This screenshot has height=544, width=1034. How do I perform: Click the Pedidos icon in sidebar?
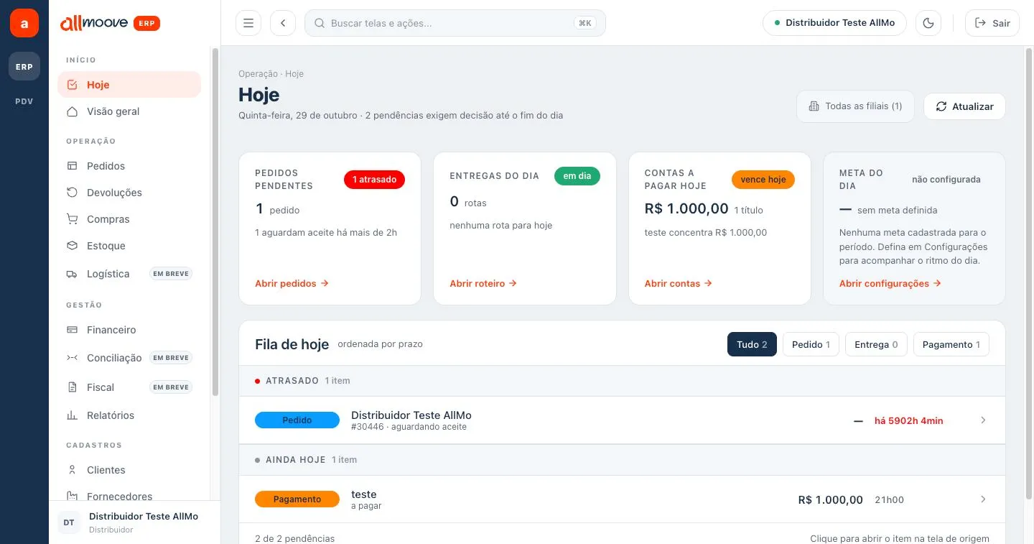tap(72, 166)
